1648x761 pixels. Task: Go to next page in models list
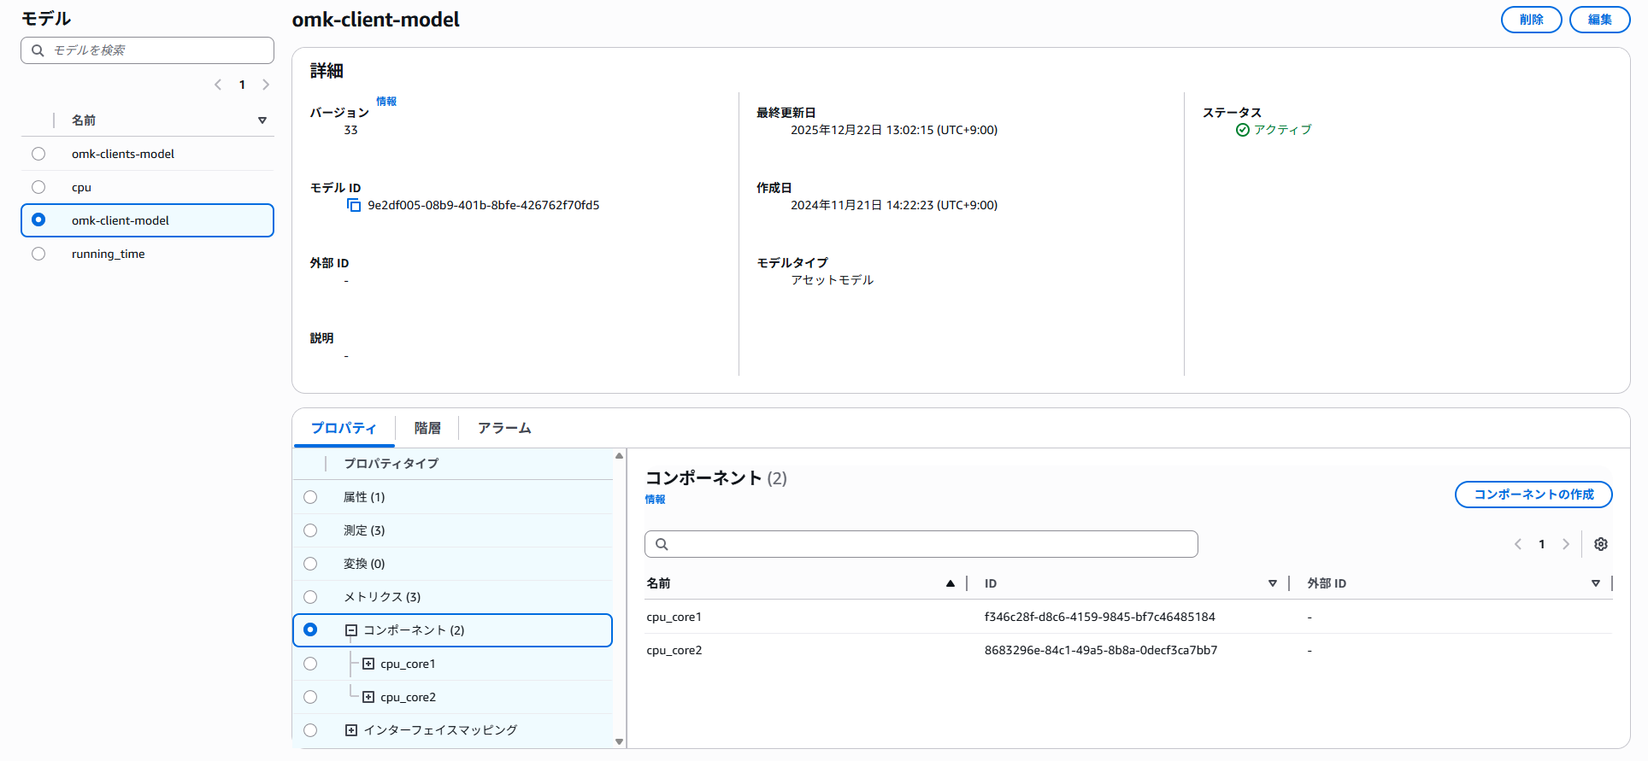[x=266, y=85]
